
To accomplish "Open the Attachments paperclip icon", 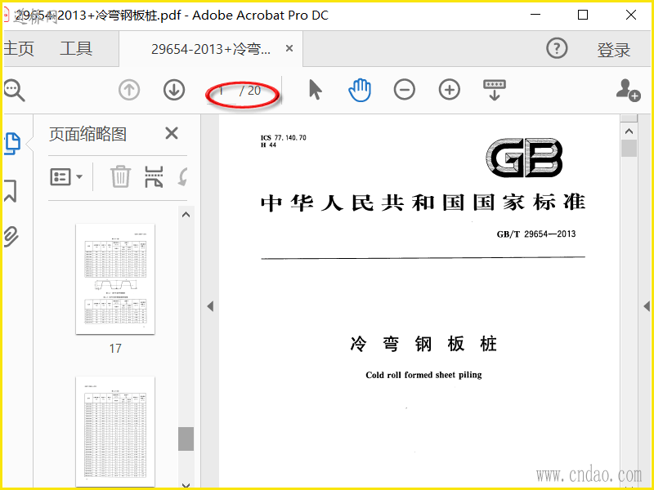I will point(11,237).
